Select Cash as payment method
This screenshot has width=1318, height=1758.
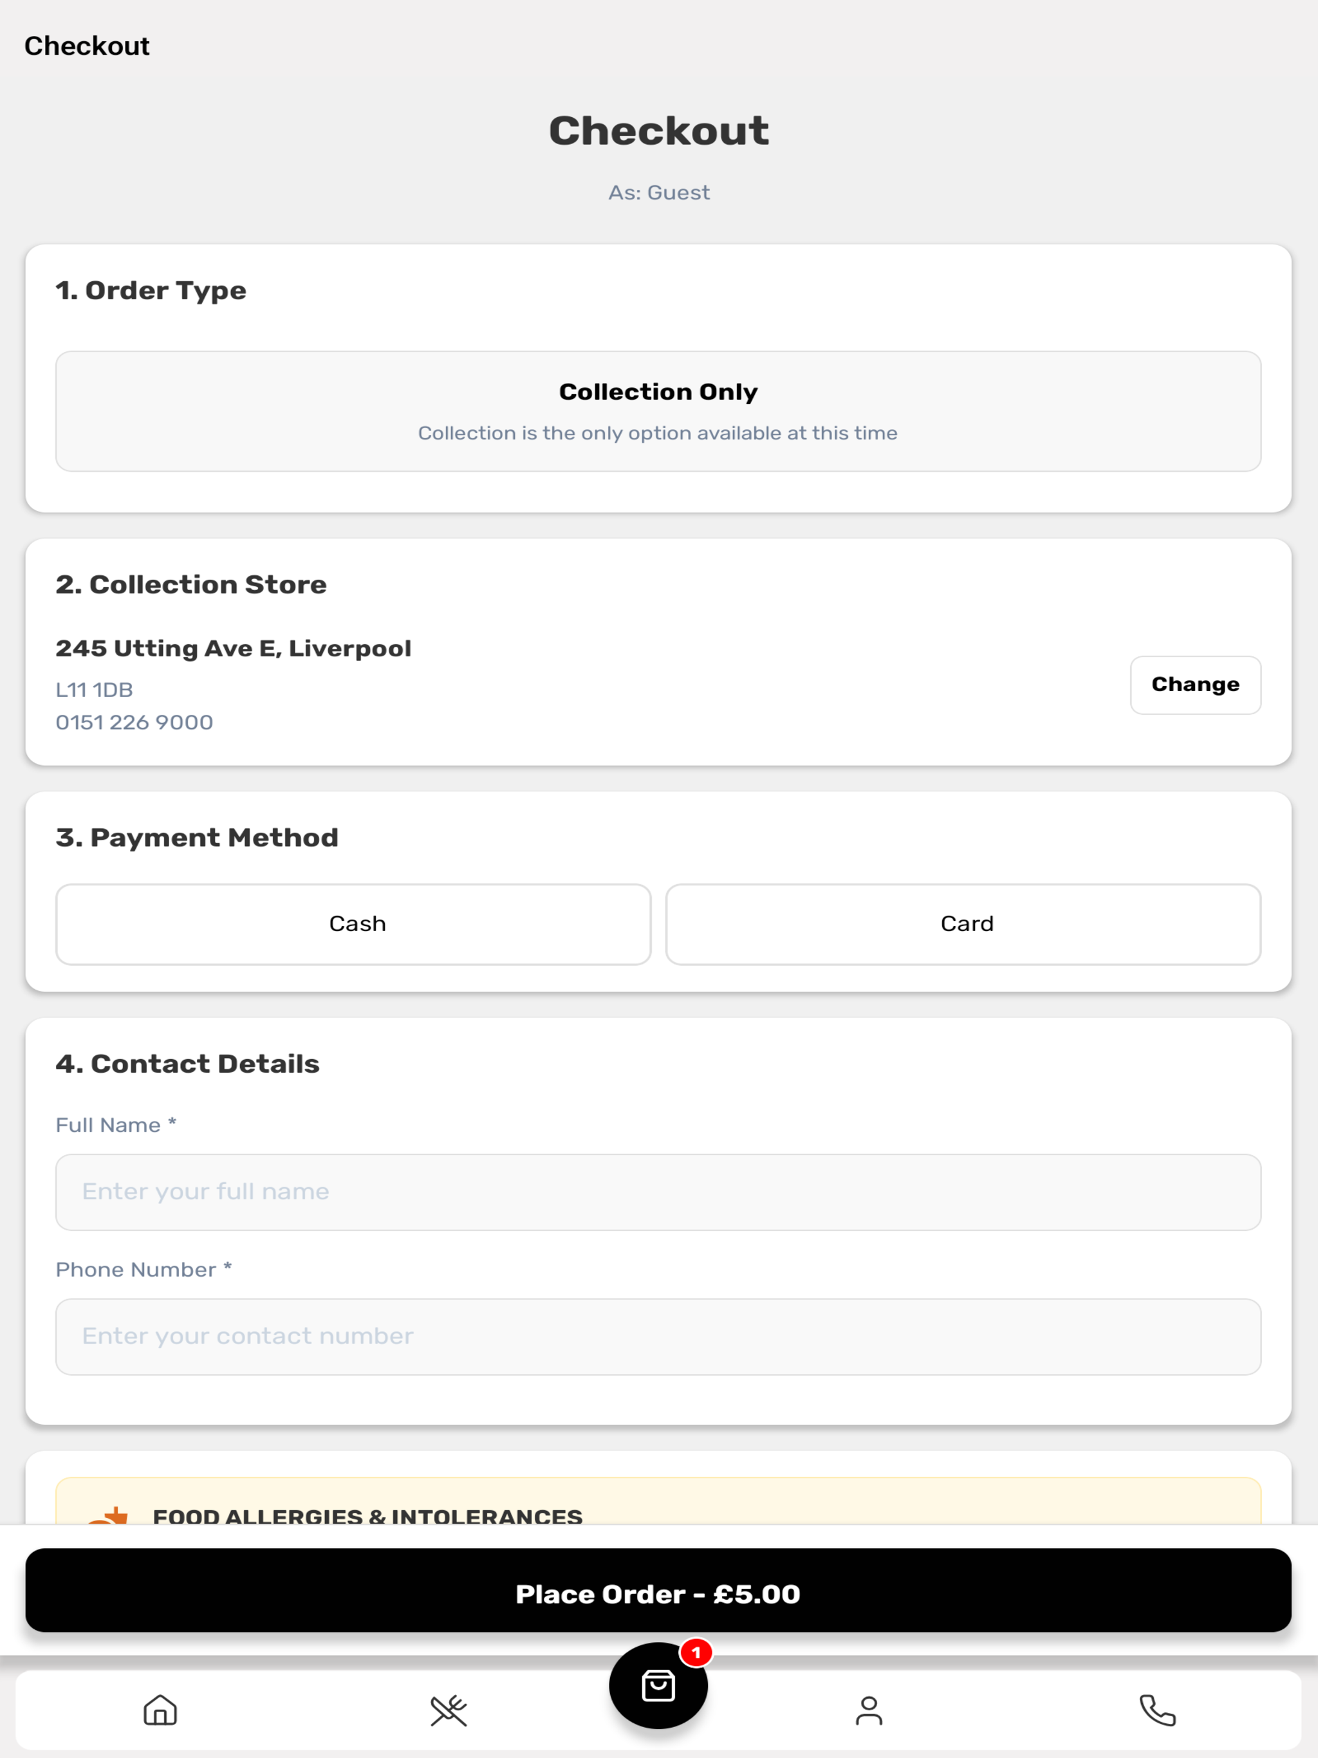click(x=354, y=924)
